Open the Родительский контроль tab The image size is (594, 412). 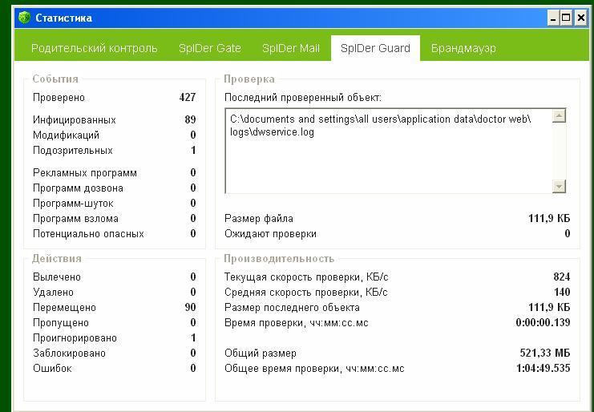click(94, 48)
